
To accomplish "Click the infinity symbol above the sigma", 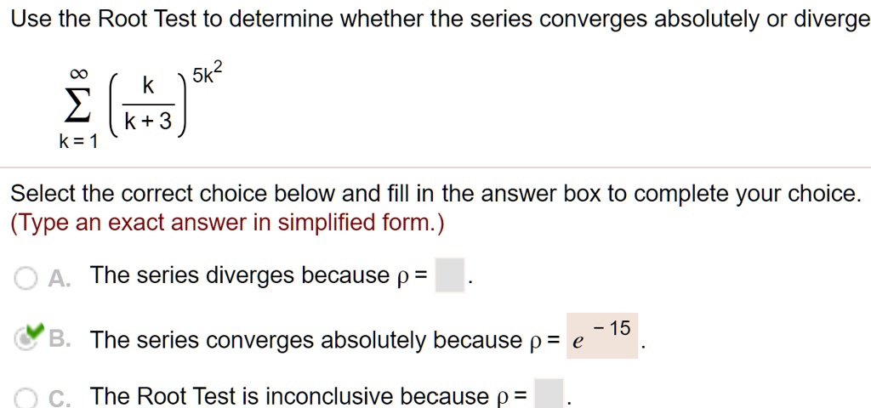I will [78, 73].
